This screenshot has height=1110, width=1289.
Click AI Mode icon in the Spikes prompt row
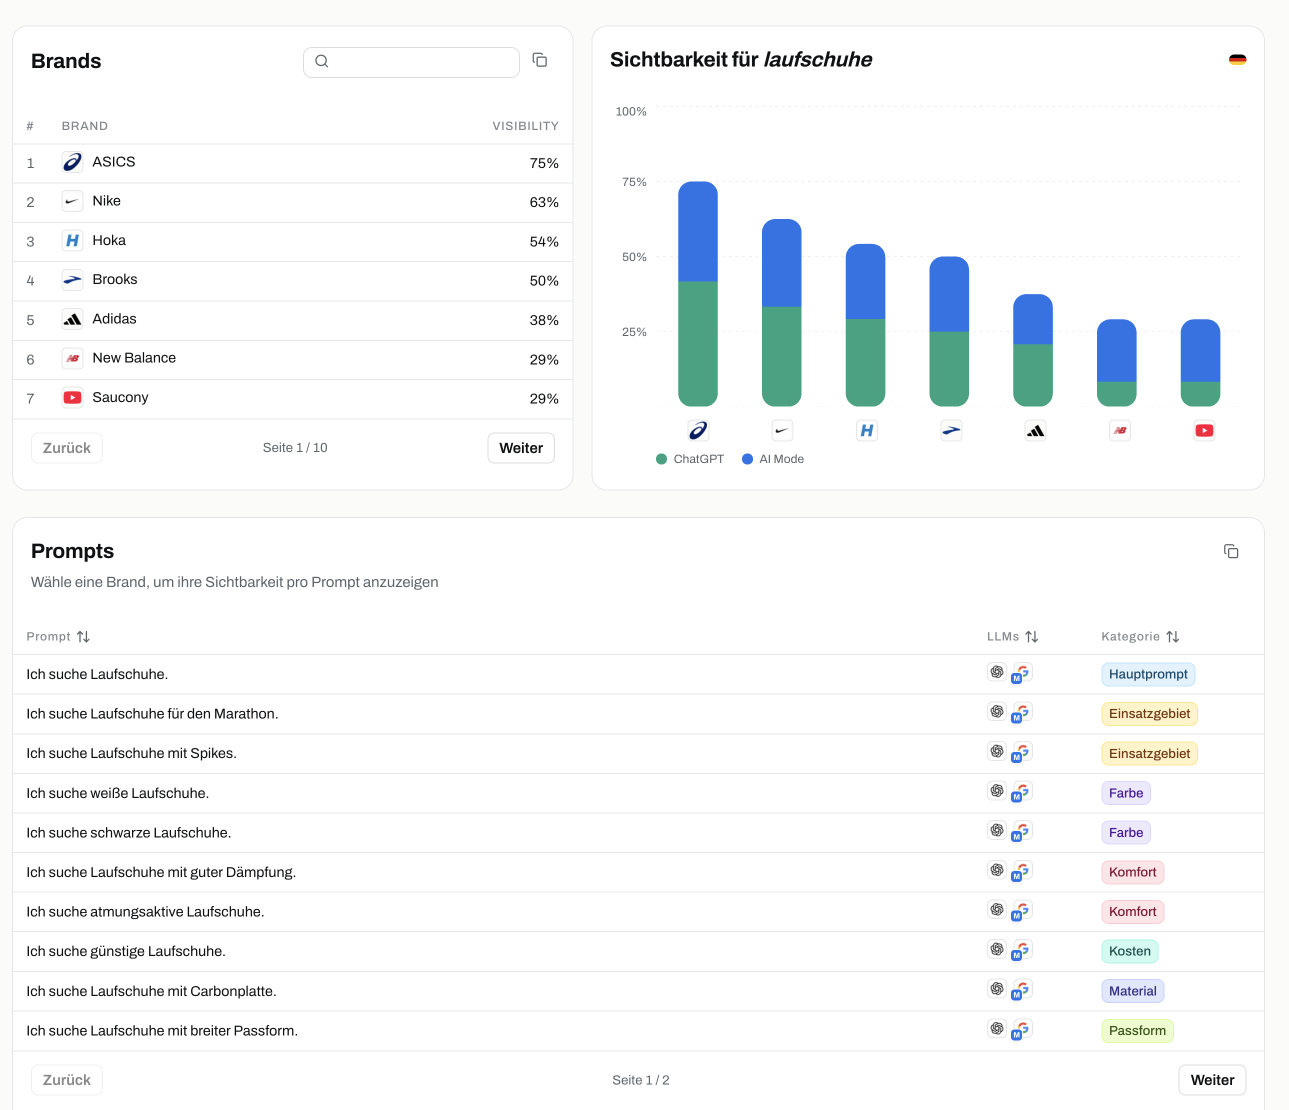(x=1022, y=752)
